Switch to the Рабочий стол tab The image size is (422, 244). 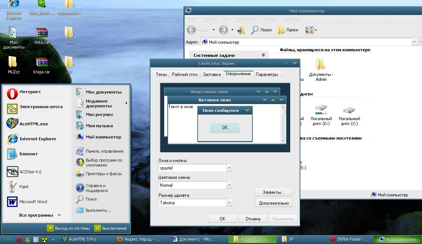(x=185, y=74)
